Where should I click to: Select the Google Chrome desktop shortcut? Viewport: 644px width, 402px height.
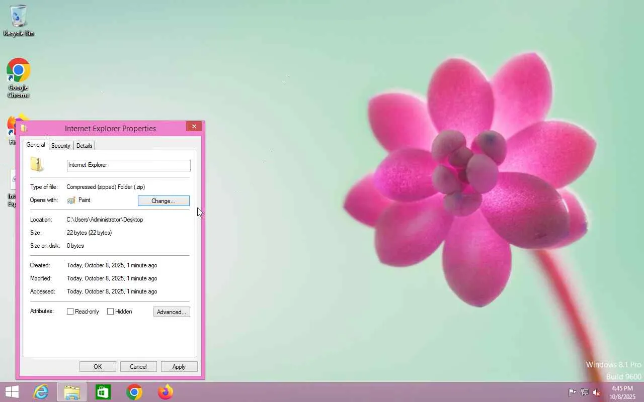tap(19, 78)
